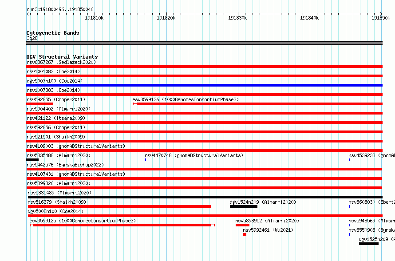Open nsv1007883 (Coe2014) variant label

coord(53,90)
